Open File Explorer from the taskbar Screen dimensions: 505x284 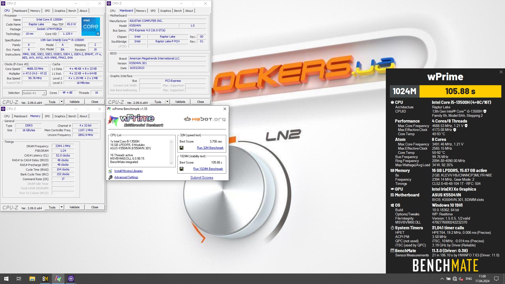click(32, 279)
